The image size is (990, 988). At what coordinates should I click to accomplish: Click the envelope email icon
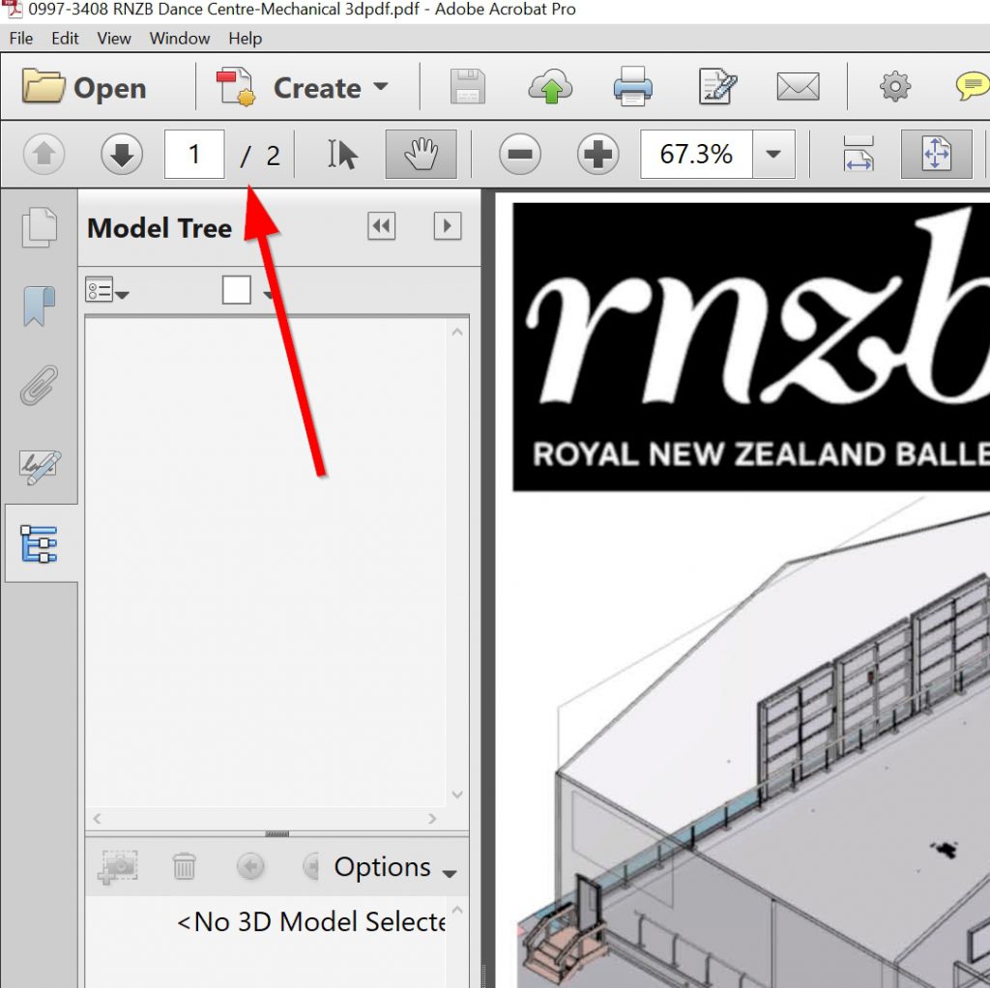tap(798, 88)
